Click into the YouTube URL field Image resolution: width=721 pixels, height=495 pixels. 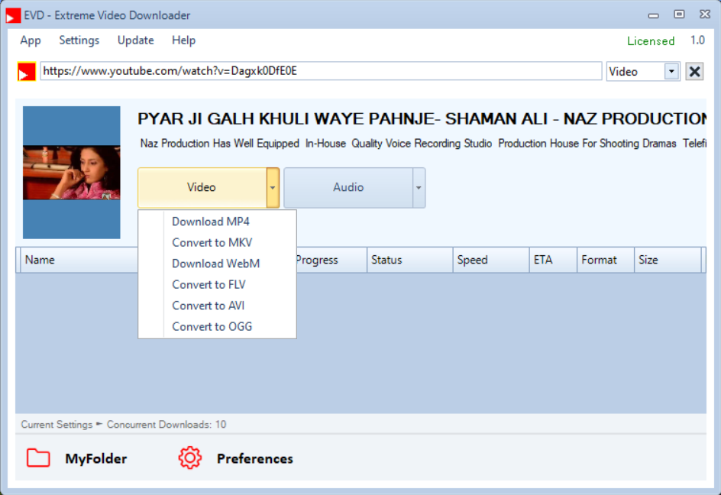[321, 71]
